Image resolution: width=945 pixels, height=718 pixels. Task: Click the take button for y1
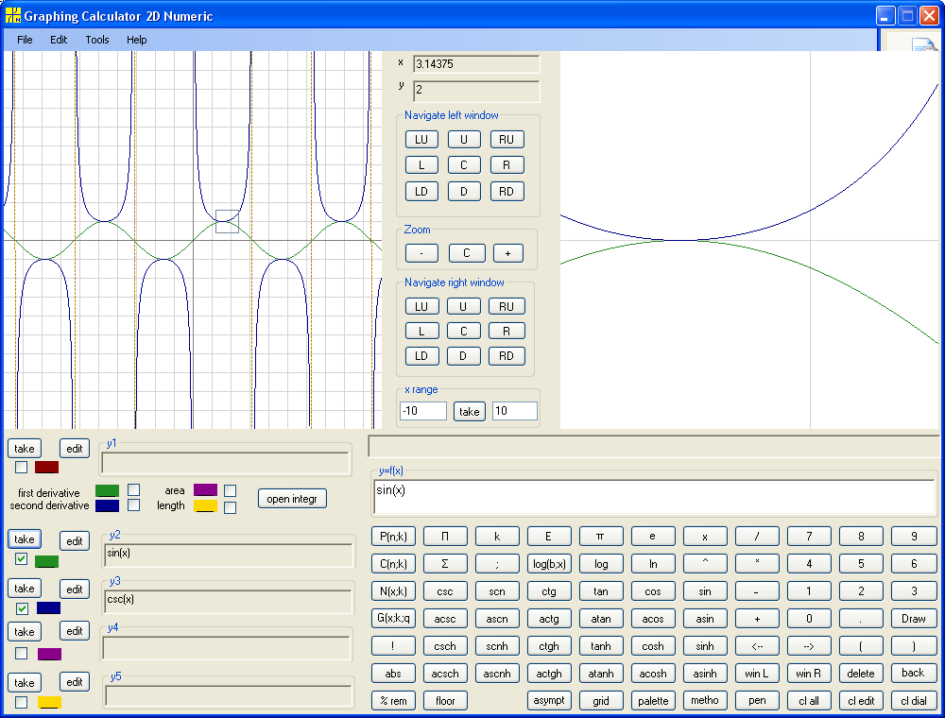click(x=25, y=449)
